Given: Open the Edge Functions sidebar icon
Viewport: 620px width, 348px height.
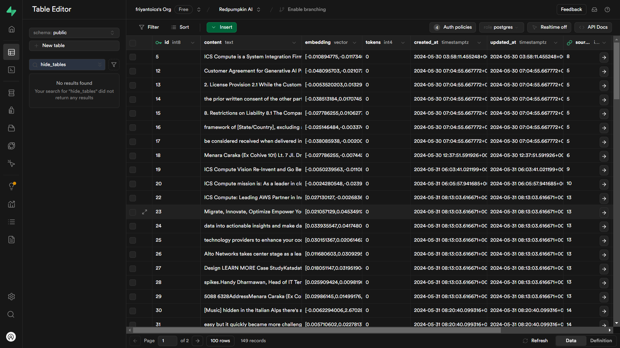Looking at the screenshot, I should click(11, 146).
